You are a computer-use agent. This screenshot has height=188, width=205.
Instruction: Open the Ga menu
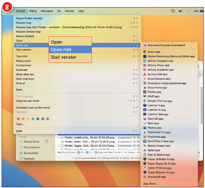(59, 11)
